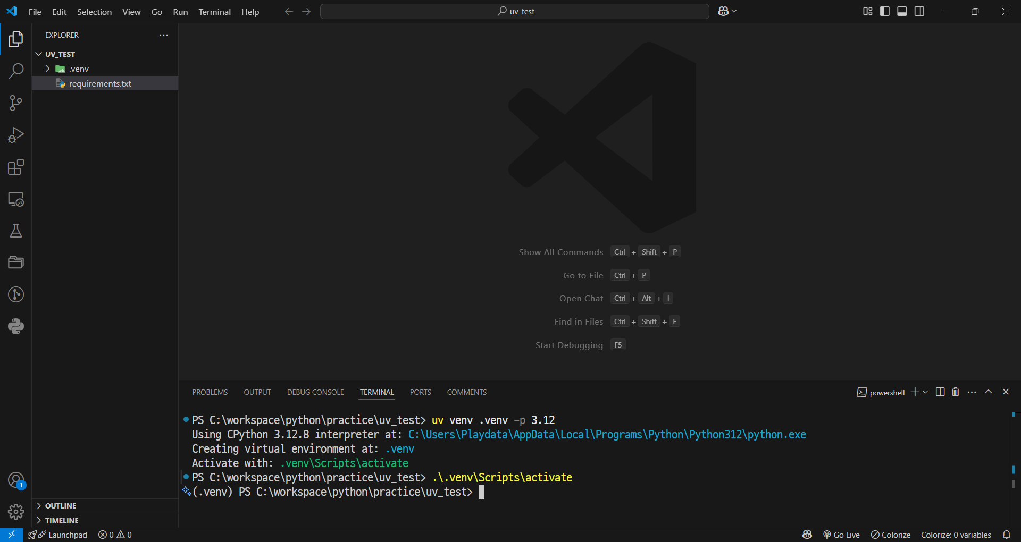The image size is (1021, 542).
Task: Switch to the TERMINAL panel tab
Action: point(377,392)
